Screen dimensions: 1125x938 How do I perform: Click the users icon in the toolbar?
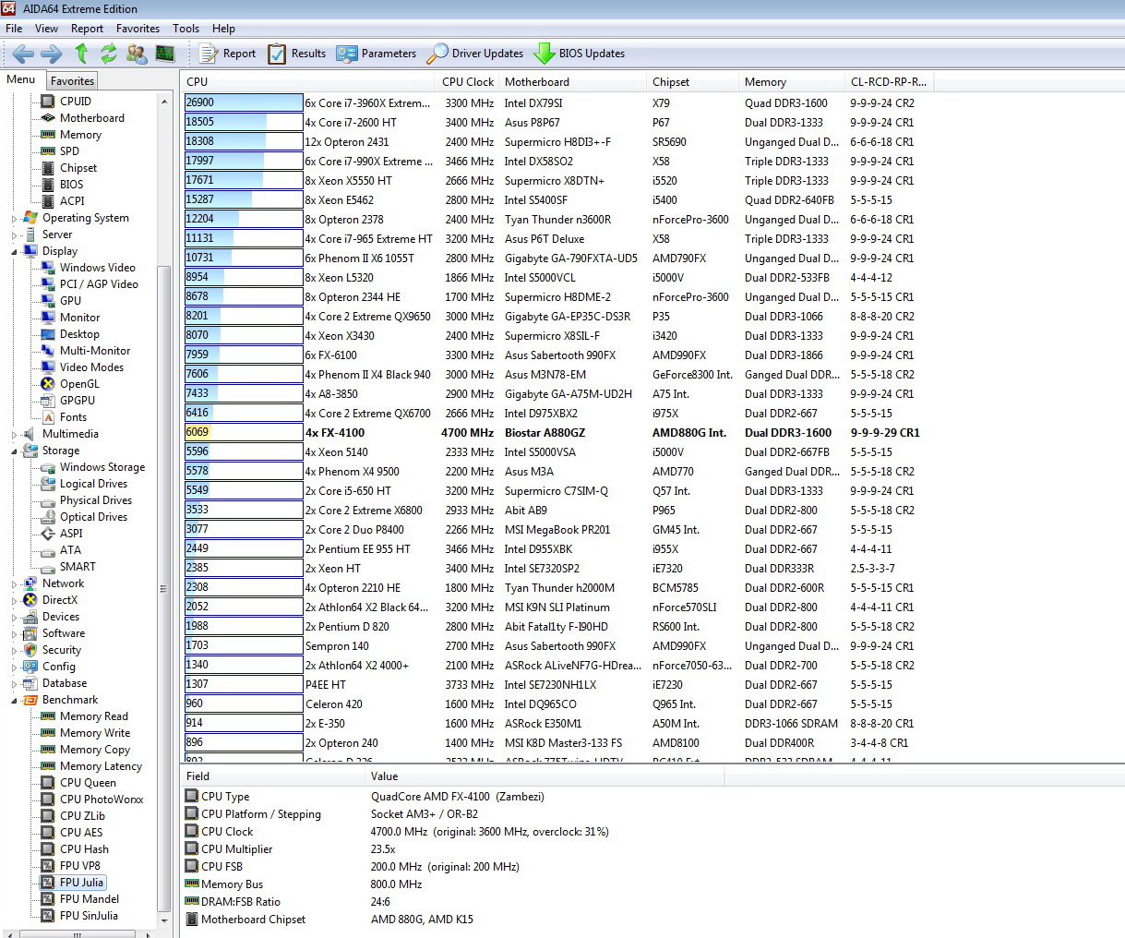[137, 54]
